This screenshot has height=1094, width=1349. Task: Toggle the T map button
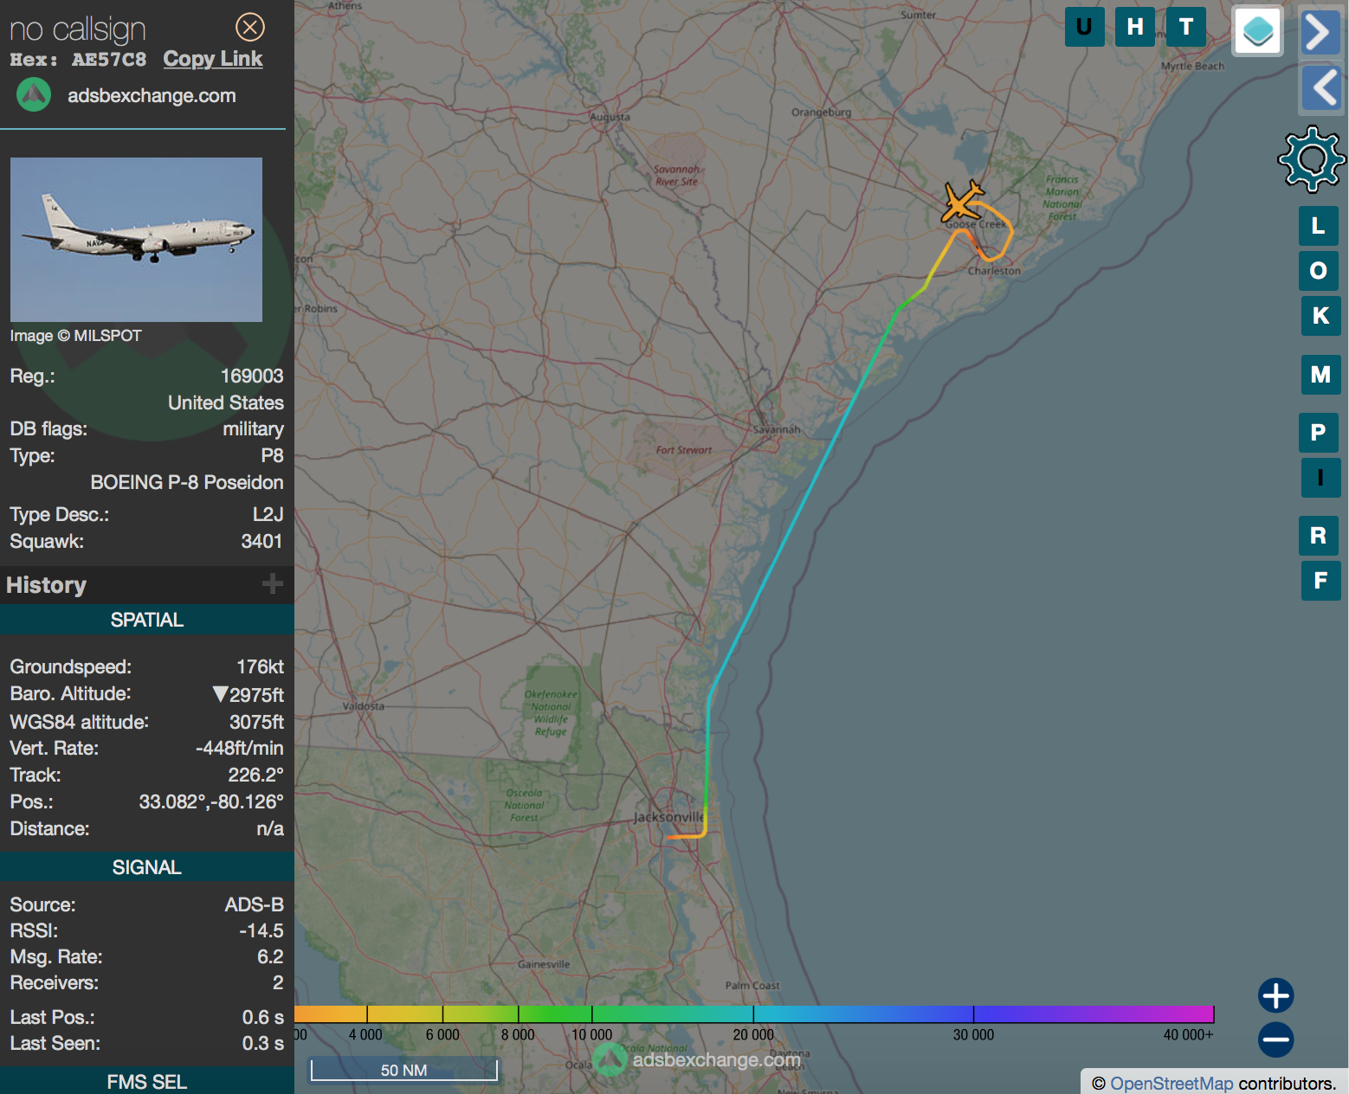click(1186, 27)
